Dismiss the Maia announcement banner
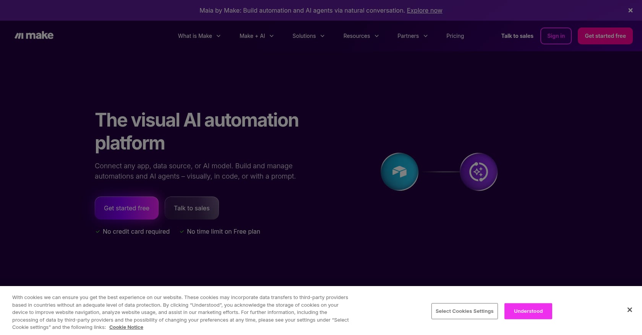This screenshot has width=642, height=335. click(631, 10)
